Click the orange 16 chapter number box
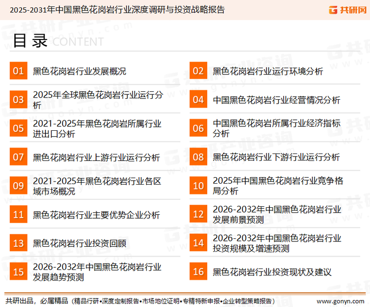Viewport: 370px width, 307px height. [x=198, y=271]
